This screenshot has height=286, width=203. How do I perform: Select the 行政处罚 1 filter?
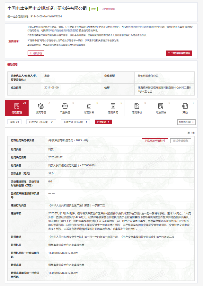103,122
